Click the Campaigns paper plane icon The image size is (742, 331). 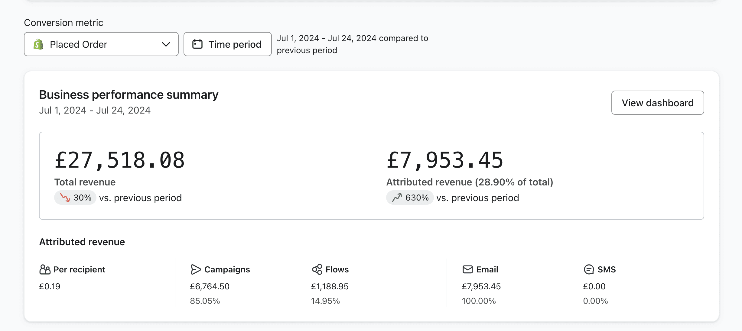coord(196,269)
